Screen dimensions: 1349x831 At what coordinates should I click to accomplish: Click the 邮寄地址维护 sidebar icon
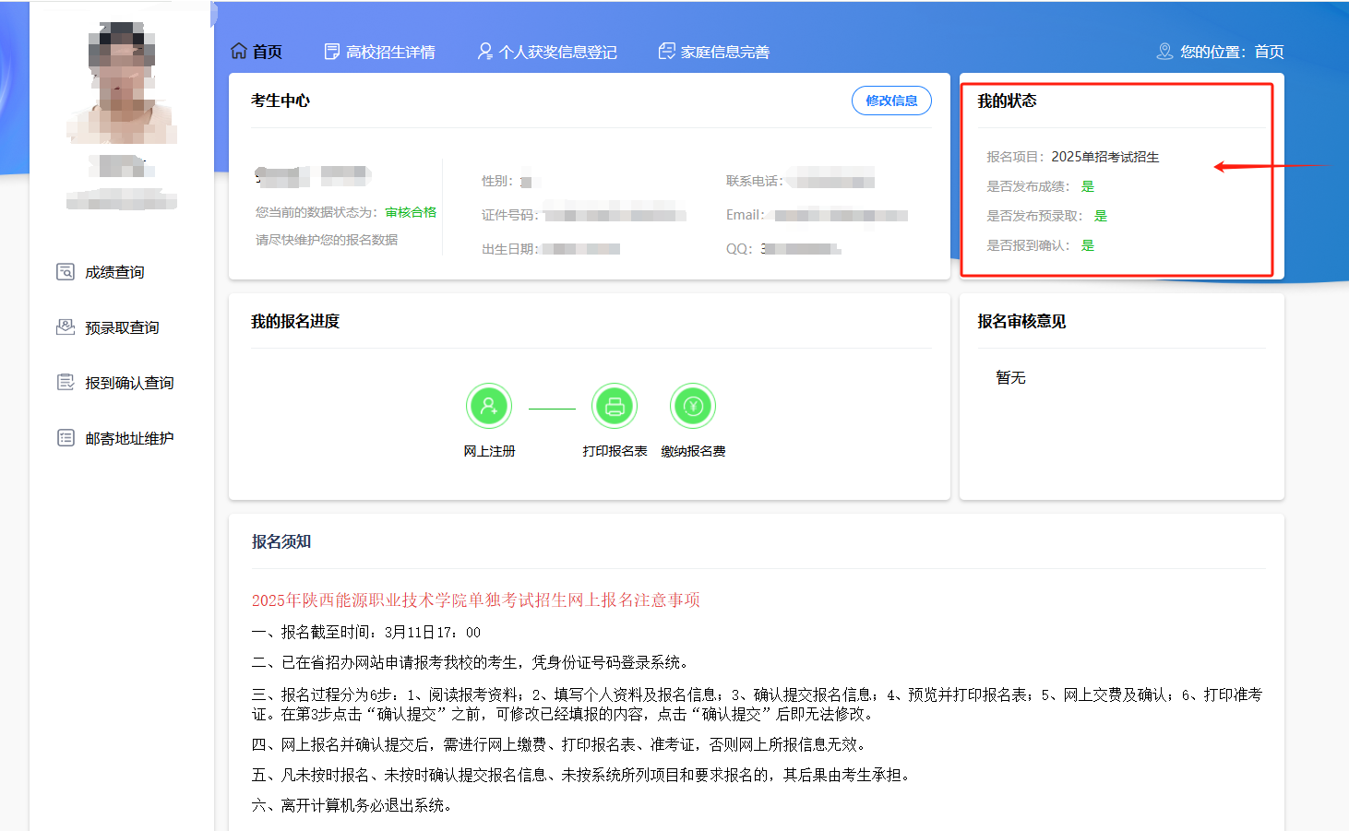pyautogui.click(x=66, y=437)
